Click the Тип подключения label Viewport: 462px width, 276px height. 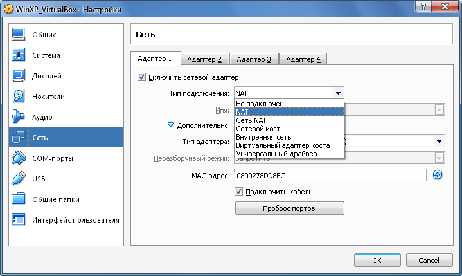pos(199,93)
